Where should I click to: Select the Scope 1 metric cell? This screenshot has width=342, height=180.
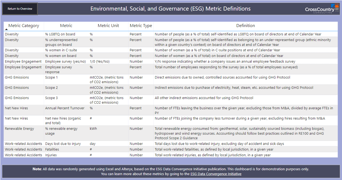coord(51,77)
